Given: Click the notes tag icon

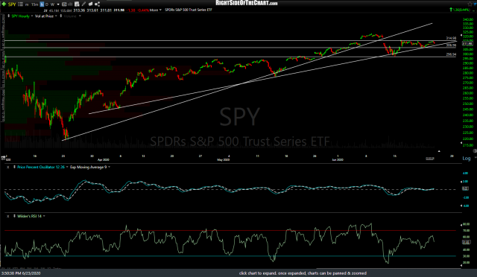Looking at the screenshot, I should (90, 4).
